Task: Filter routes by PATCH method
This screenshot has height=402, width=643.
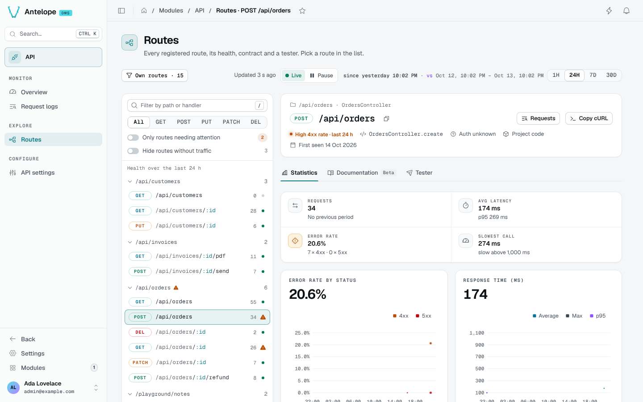Action: click(x=231, y=122)
